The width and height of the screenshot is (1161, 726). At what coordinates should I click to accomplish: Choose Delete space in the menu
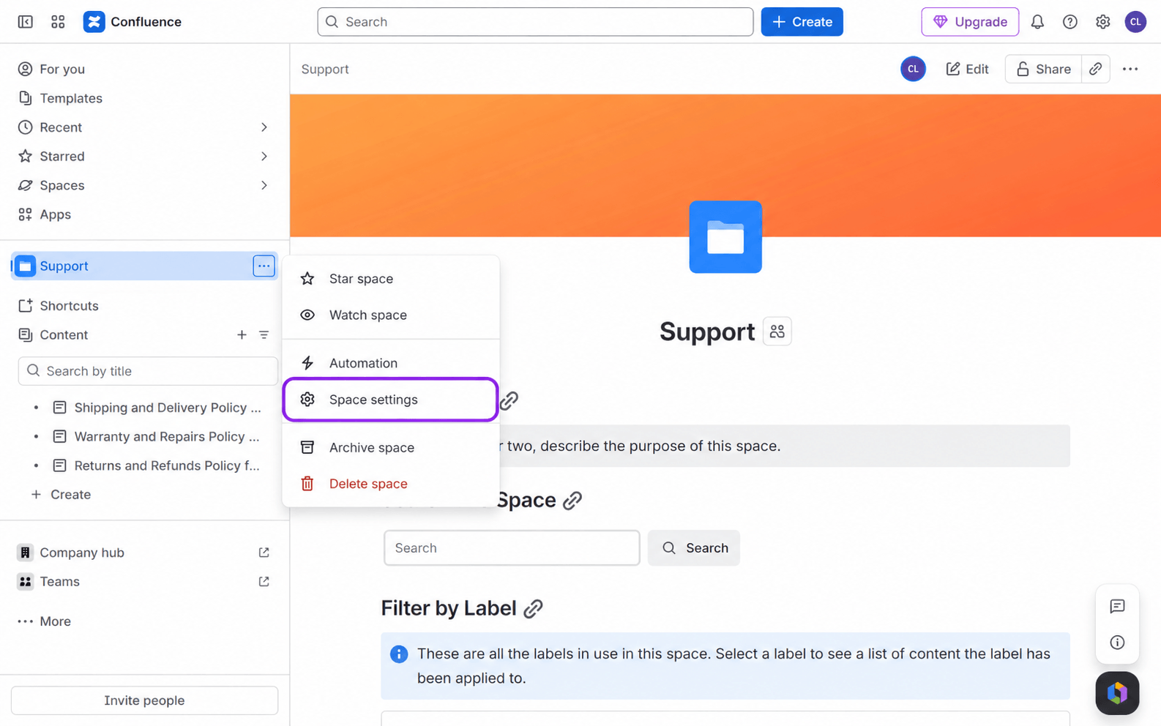tap(391, 484)
